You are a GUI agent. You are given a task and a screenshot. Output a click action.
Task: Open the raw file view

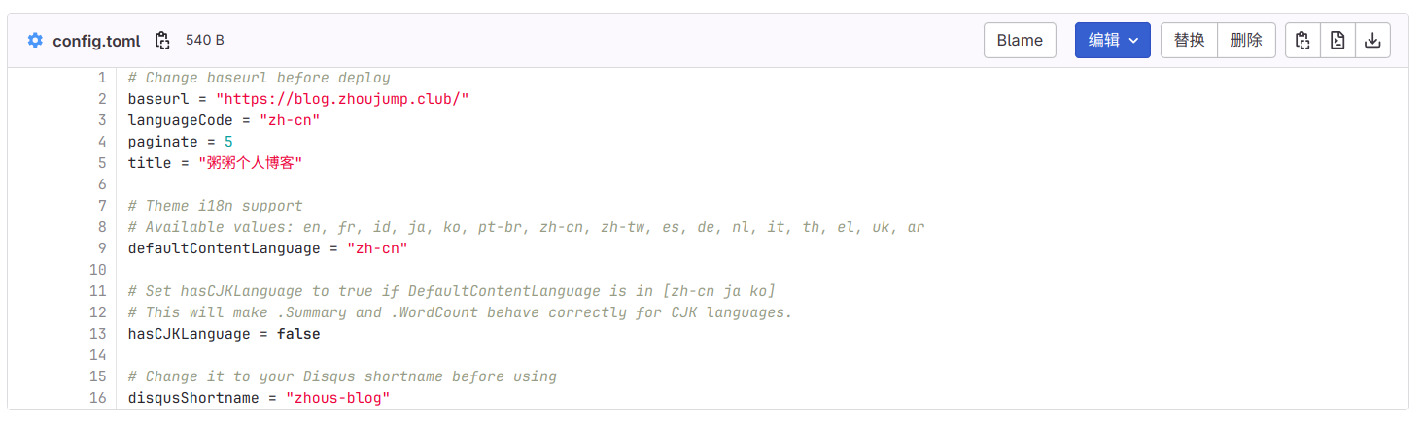[1337, 41]
